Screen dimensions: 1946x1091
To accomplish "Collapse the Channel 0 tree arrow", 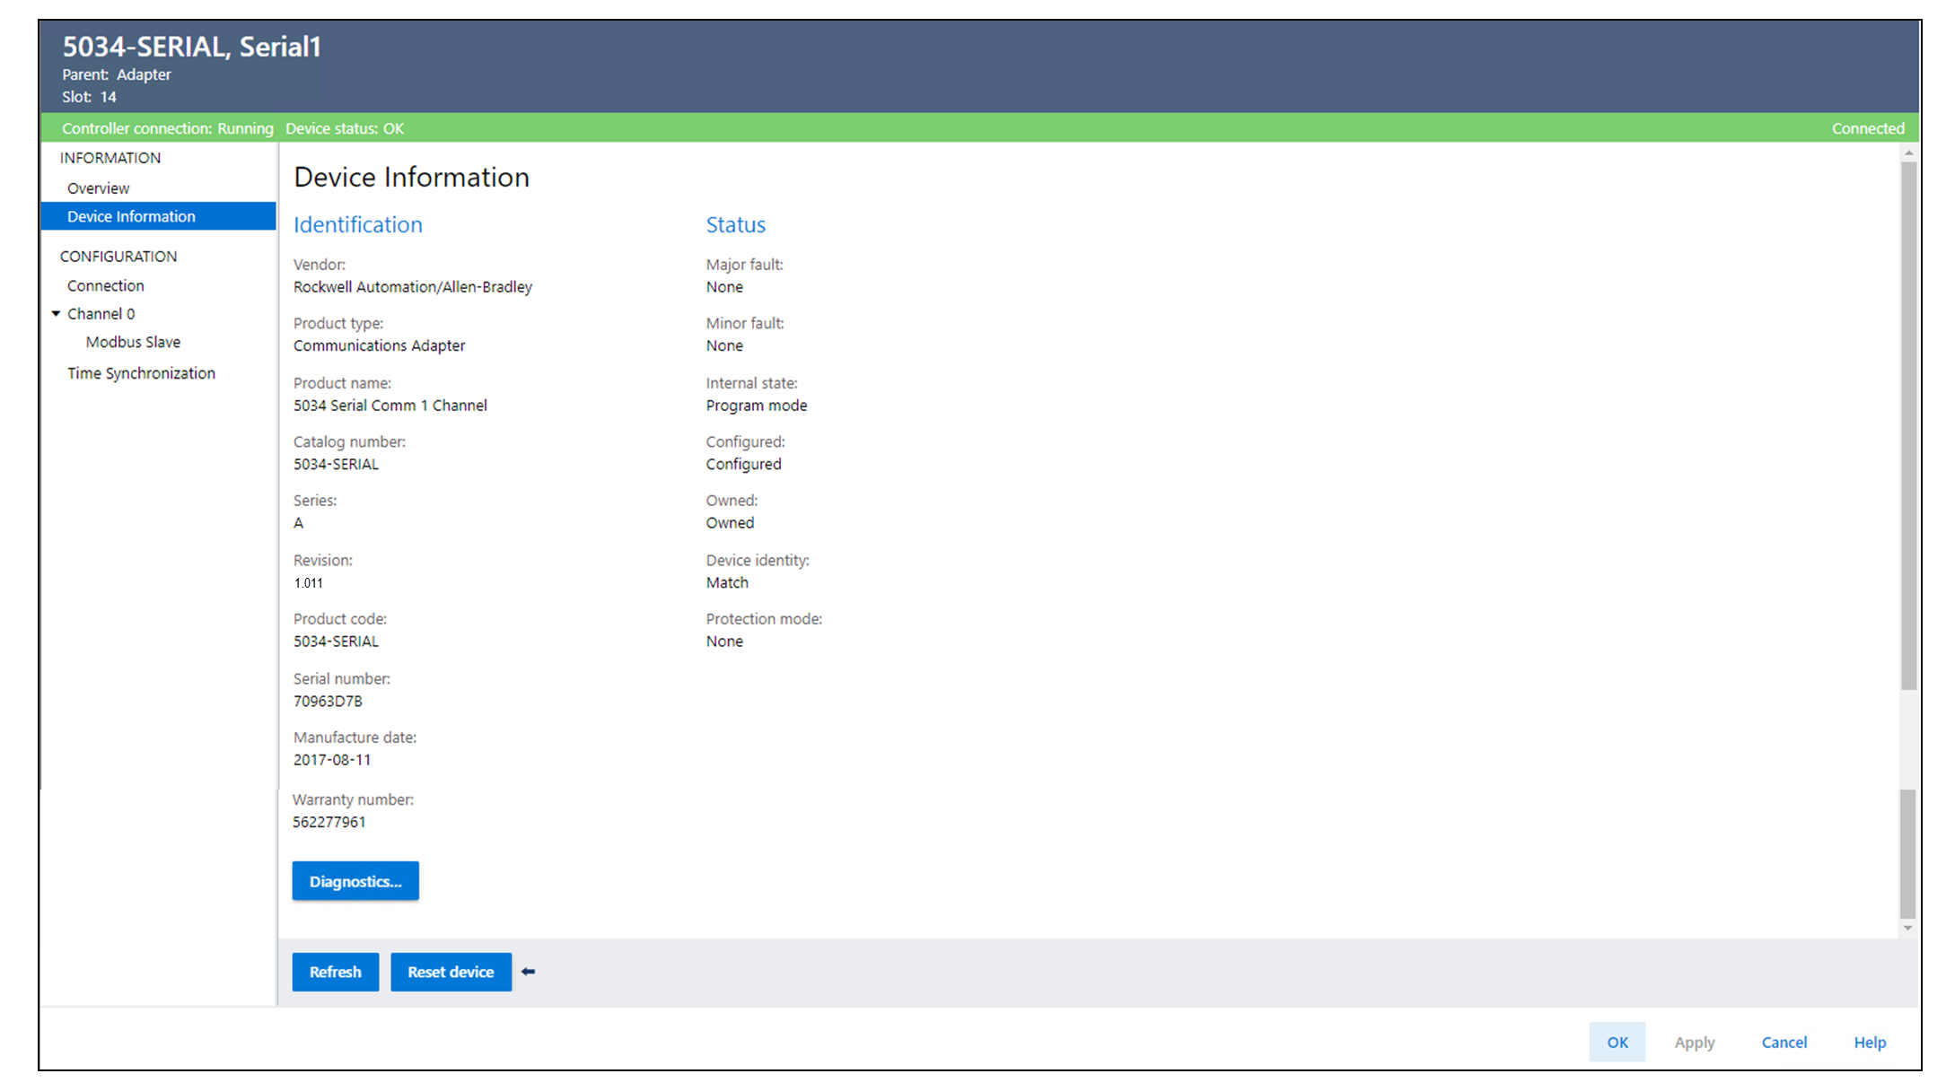I will [56, 314].
